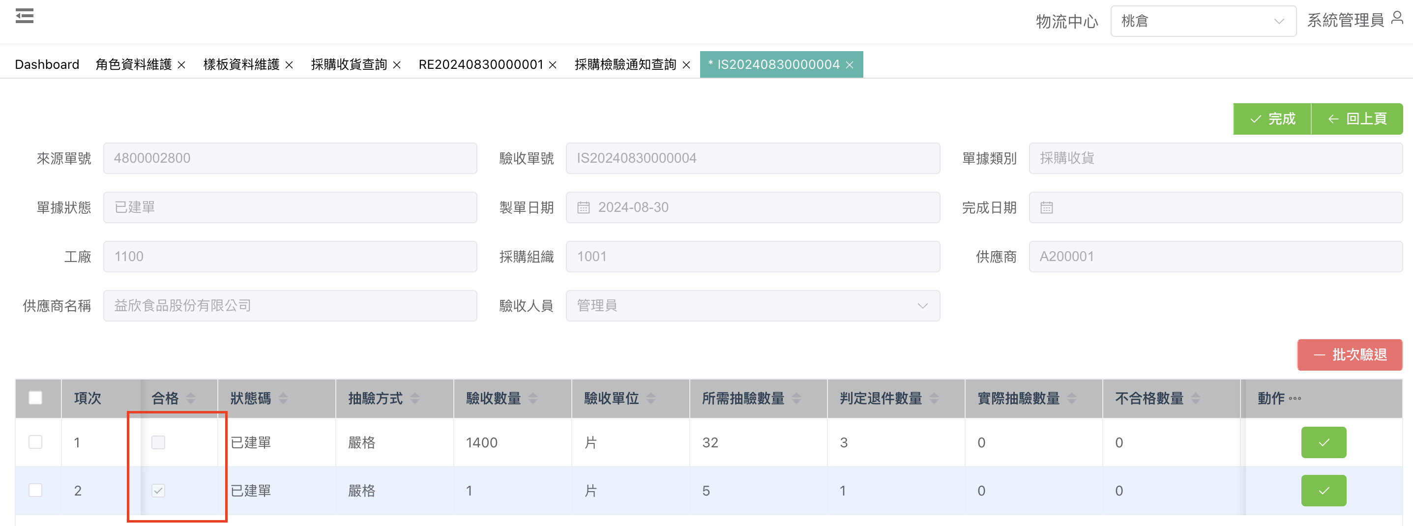This screenshot has height=526, width=1413.
Task: Select the row checkbox for item 2
Action: (x=36, y=490)
